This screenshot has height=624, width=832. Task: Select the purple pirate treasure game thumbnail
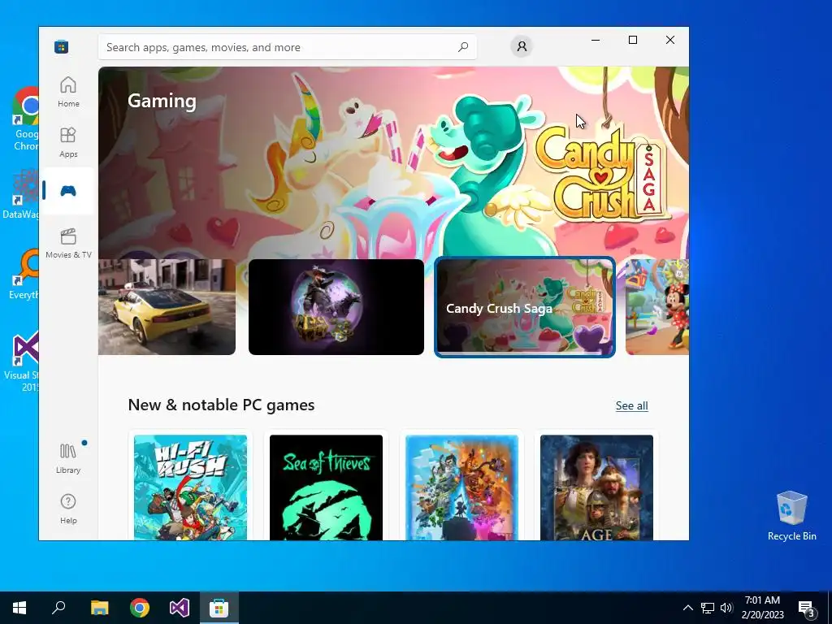click(336, 306)
